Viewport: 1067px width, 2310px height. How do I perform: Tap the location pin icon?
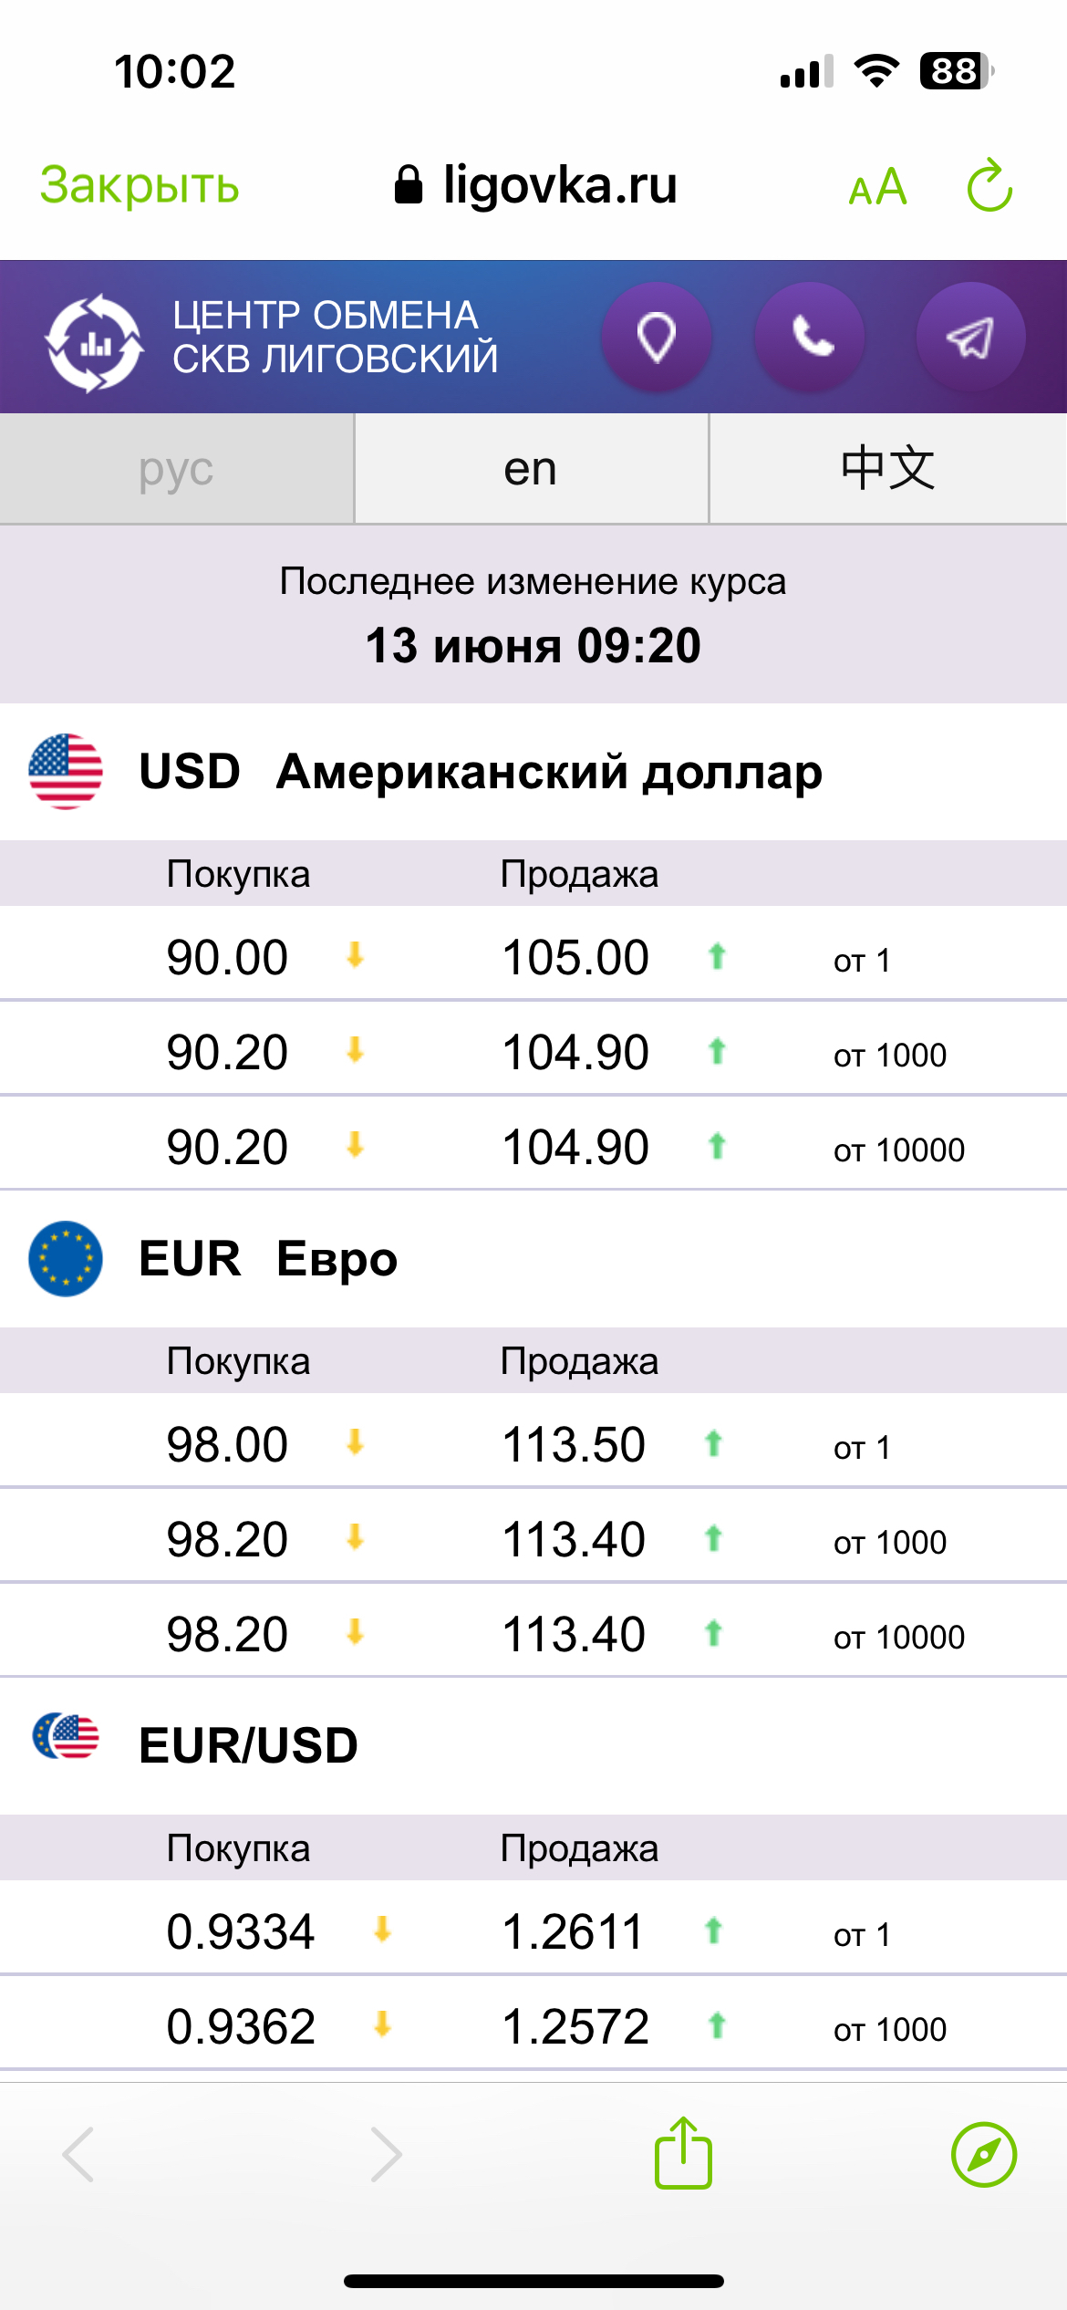point(656,338)
